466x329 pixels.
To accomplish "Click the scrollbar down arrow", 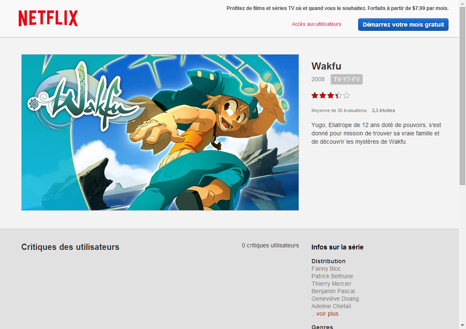I will [x=462, y=326].
